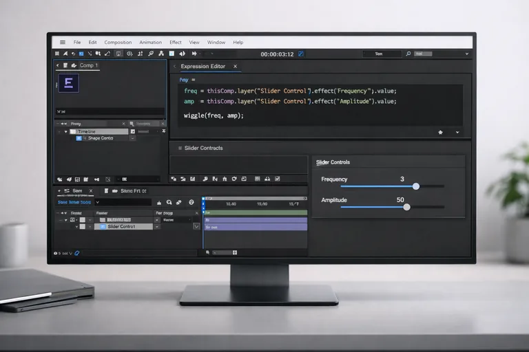Click the highlighted square tool in toolbar
The image size is (529, 352).
(118, 54)
